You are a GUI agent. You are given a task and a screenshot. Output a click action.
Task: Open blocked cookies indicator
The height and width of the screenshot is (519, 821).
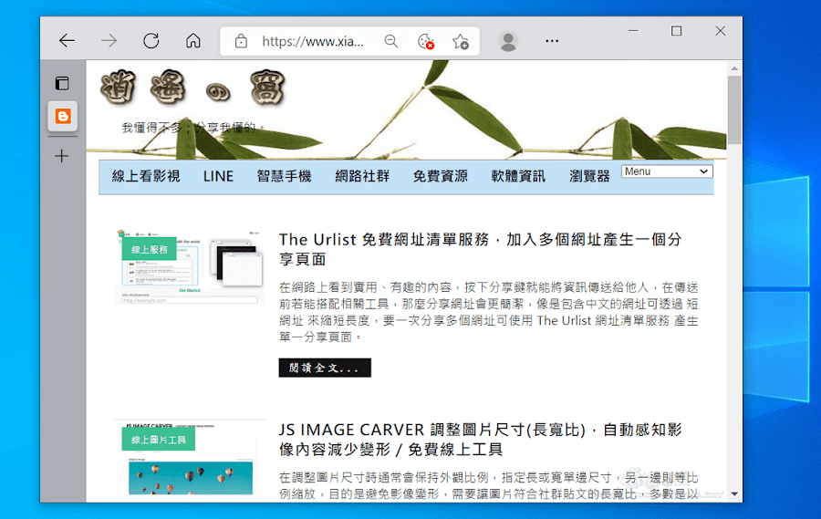point(426,41)
